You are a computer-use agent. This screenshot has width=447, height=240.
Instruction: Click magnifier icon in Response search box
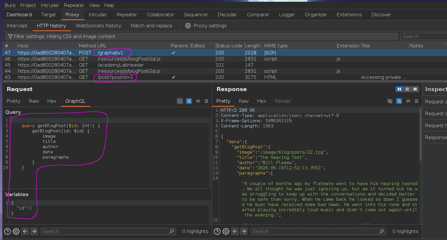(381, 231)
